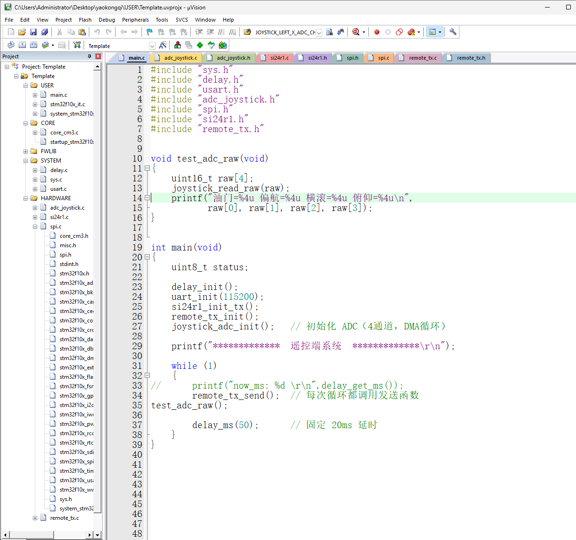This screenshot has width=576, height=540.
Task: Fold the test_adc_raw function at line 11
Action: pyautogui.click(x=147, y=168)
